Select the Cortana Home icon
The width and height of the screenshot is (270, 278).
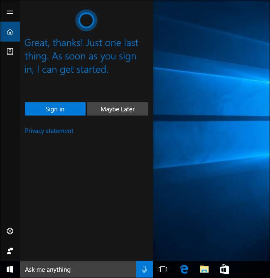click(10, 32)
